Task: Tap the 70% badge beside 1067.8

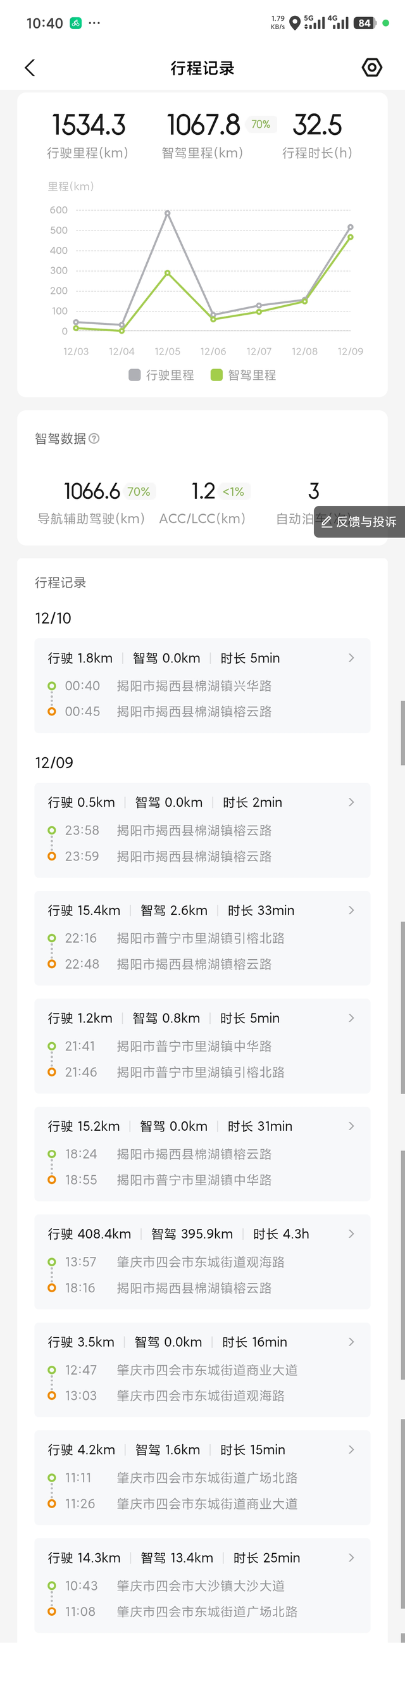Action: tap(261, 125)
